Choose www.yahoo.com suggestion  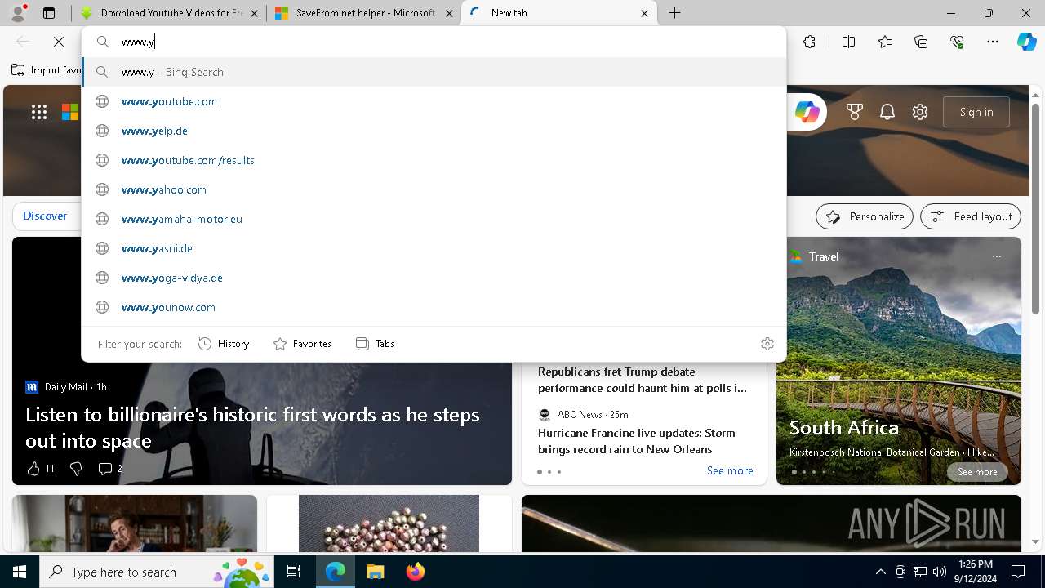pos(434,189)
